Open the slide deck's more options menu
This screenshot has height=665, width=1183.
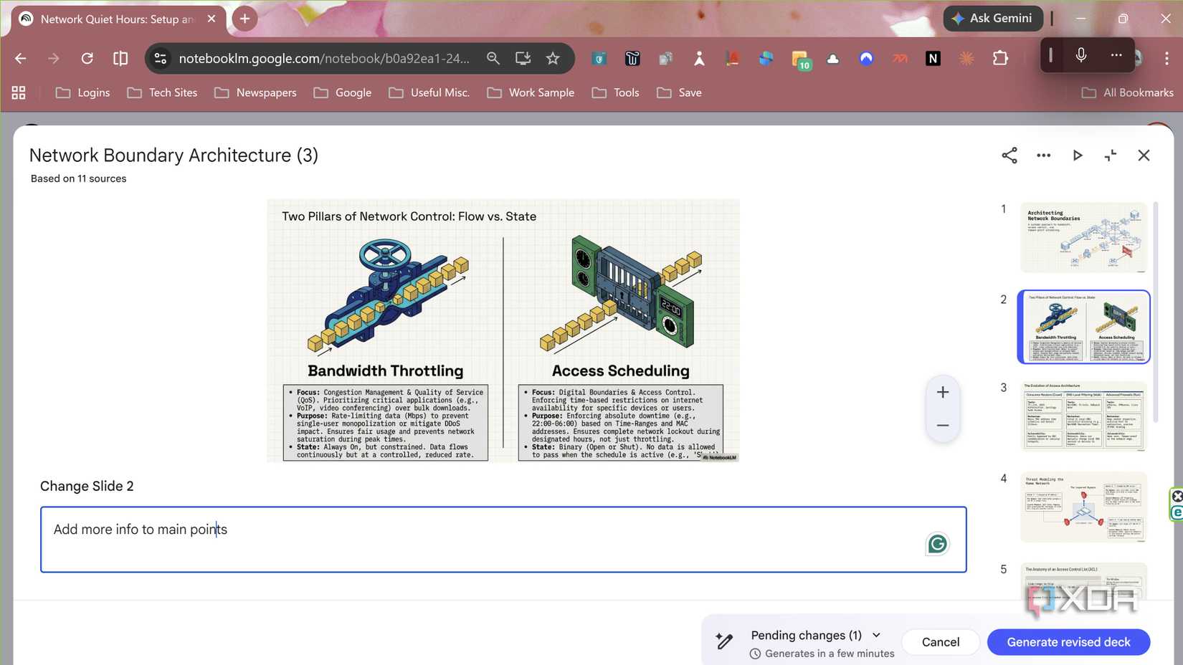click(1043, 155)
